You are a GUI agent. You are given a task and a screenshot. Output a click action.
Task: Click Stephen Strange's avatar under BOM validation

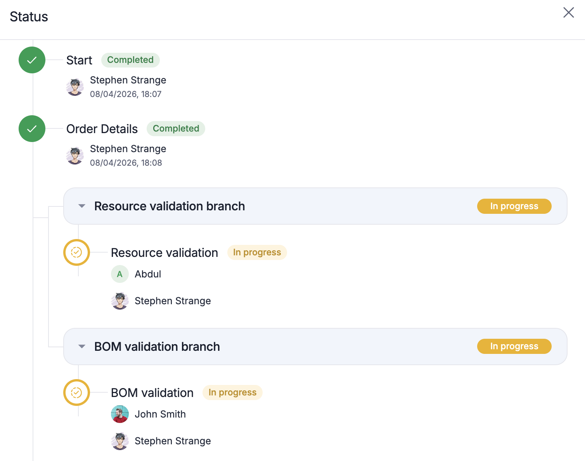[120, 441]
